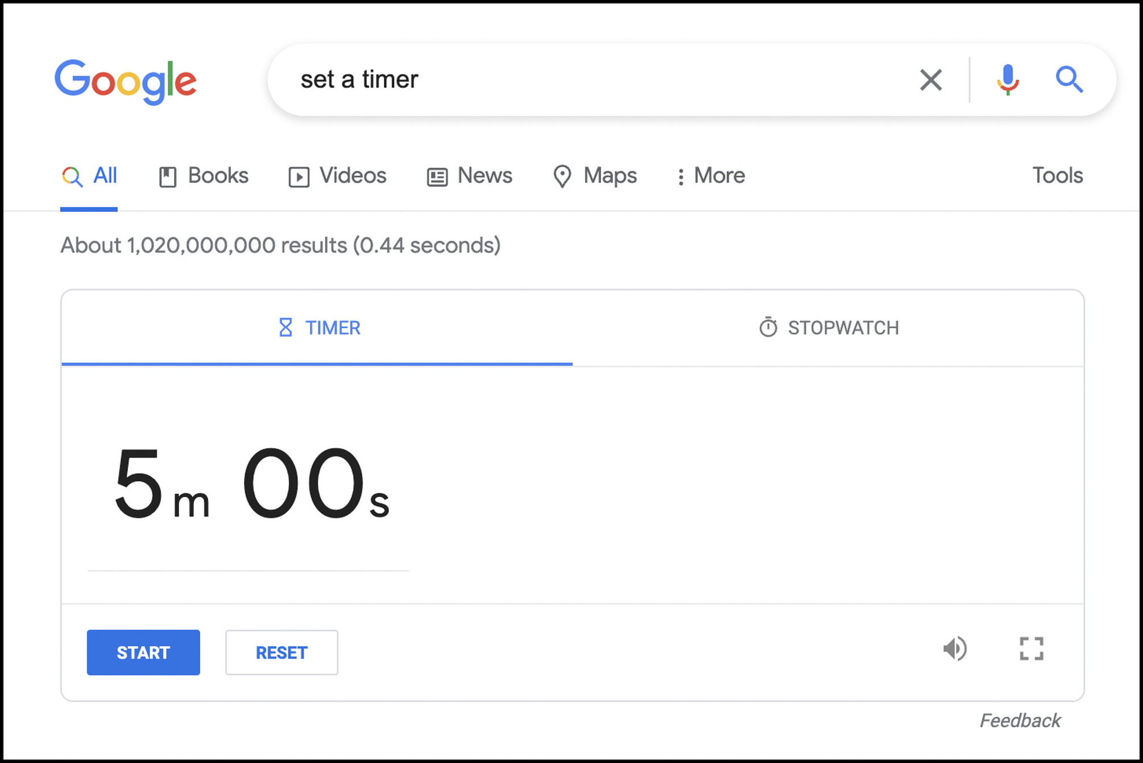1143x763 pixels.
Task: Expand the More search options menu
Action: point(711,176)
